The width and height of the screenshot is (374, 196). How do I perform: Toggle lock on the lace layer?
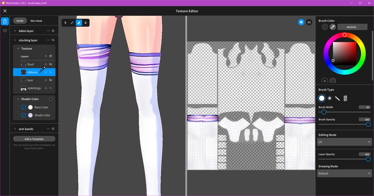(x=46, y=80)
